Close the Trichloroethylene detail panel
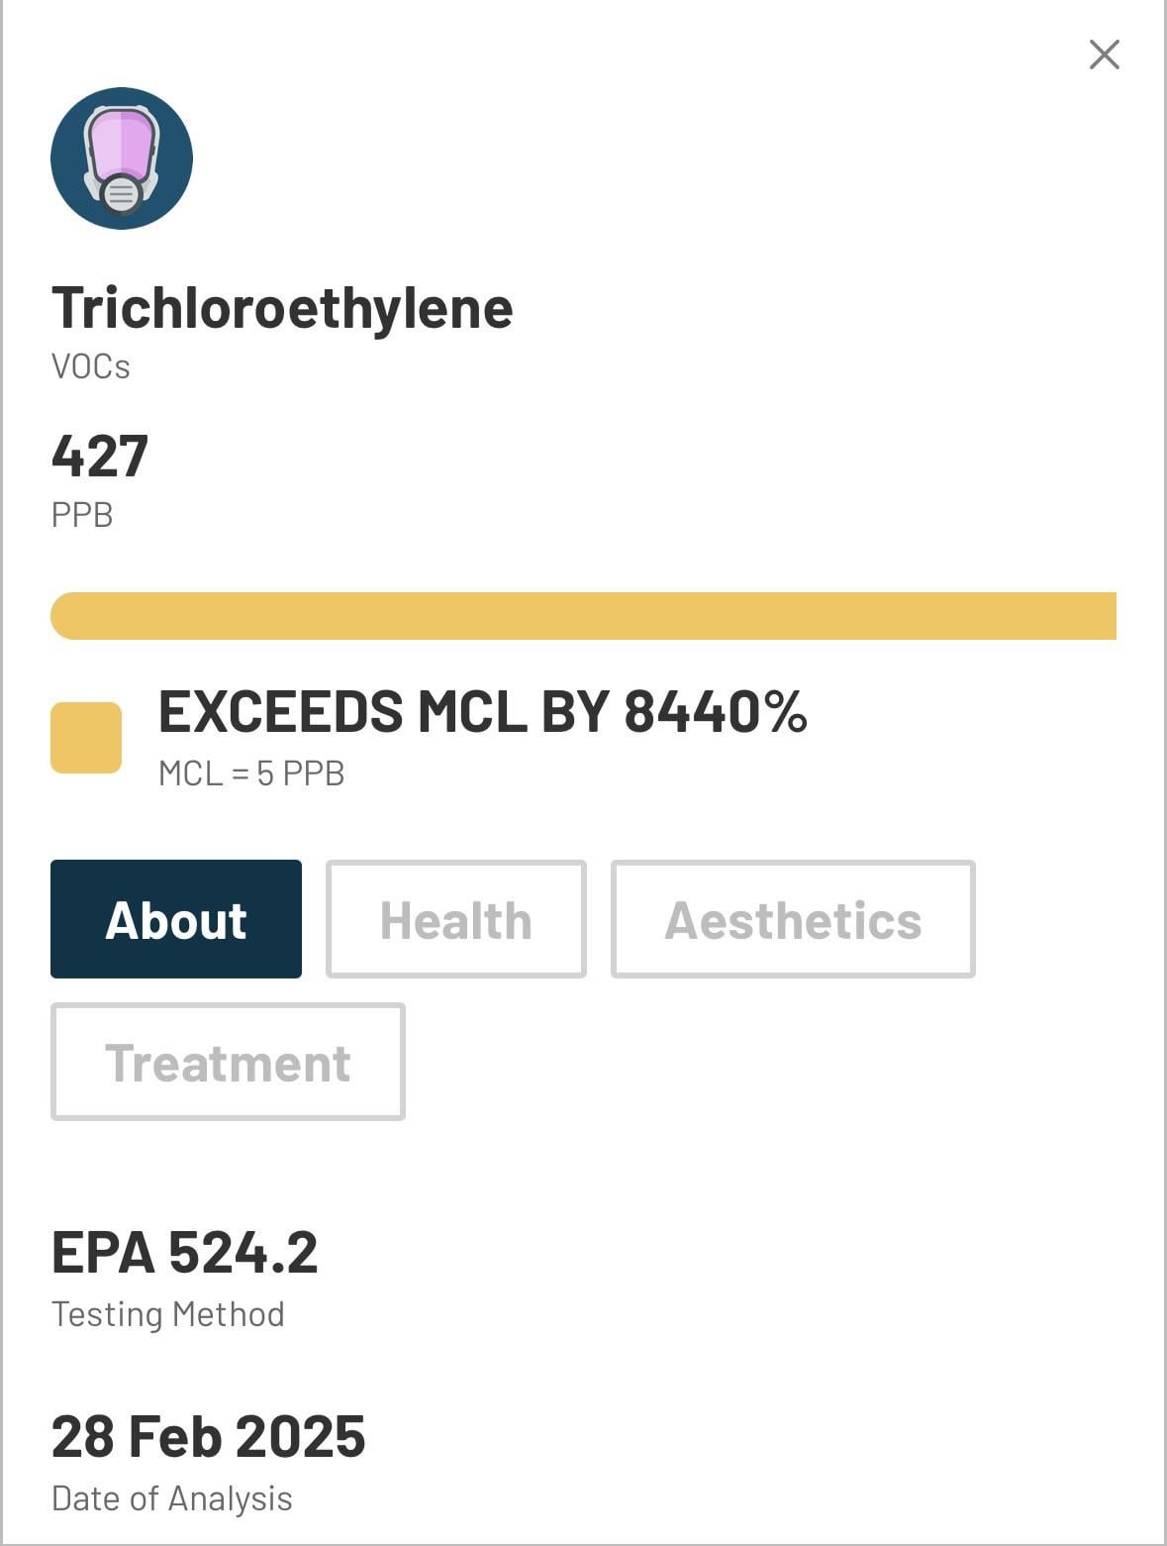 tap(1104, 54)
